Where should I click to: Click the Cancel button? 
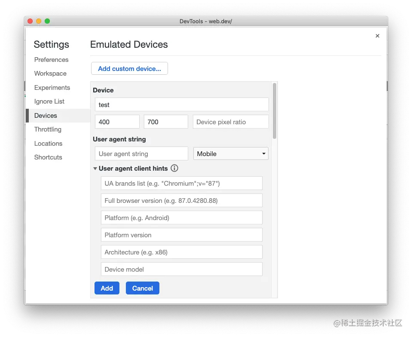click(142, 288)
